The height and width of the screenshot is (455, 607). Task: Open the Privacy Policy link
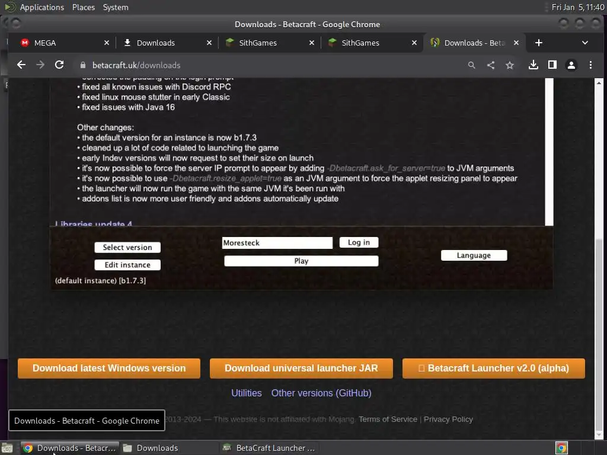[448, 419]
